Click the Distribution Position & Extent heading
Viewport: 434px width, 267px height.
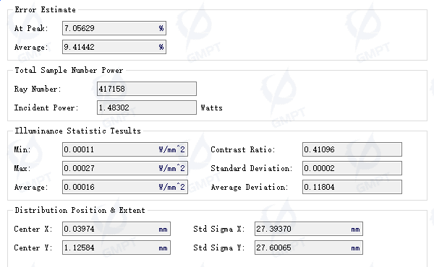80,210
